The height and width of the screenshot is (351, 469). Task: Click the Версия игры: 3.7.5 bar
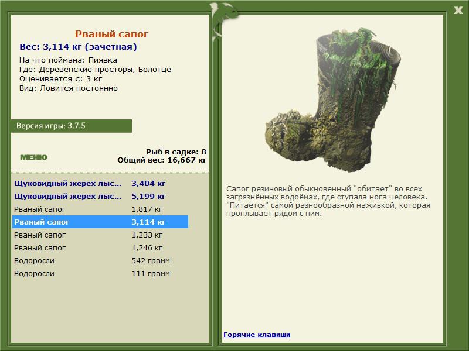pyautogui.click(x=71, y=126)
